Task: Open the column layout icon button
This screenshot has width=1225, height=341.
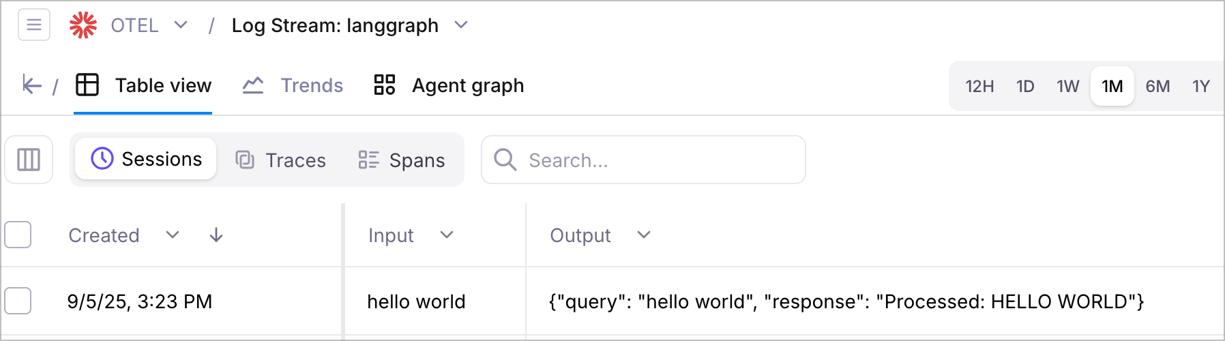Action: tap(29, 160)
